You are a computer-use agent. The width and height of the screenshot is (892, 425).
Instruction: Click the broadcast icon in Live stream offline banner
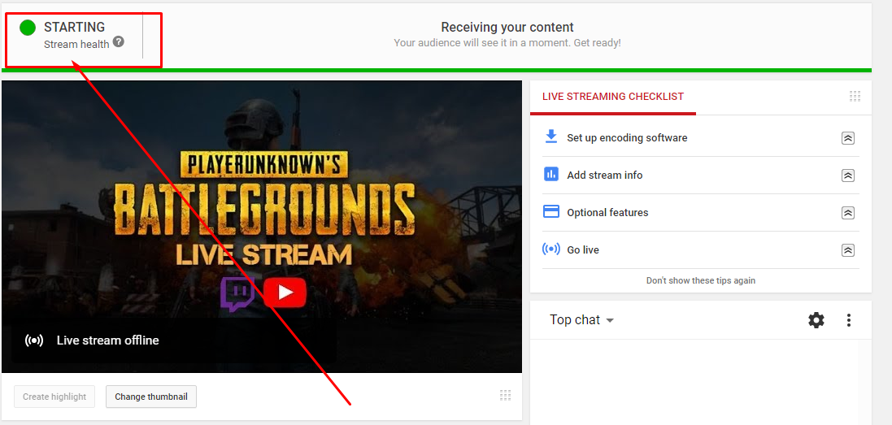coord(34,340)
